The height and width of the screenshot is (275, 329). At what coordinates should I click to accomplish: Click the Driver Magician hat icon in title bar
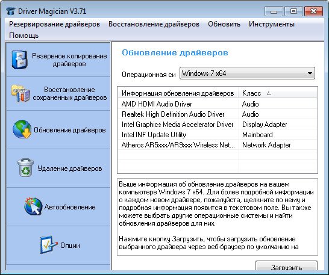pos(11,11)
